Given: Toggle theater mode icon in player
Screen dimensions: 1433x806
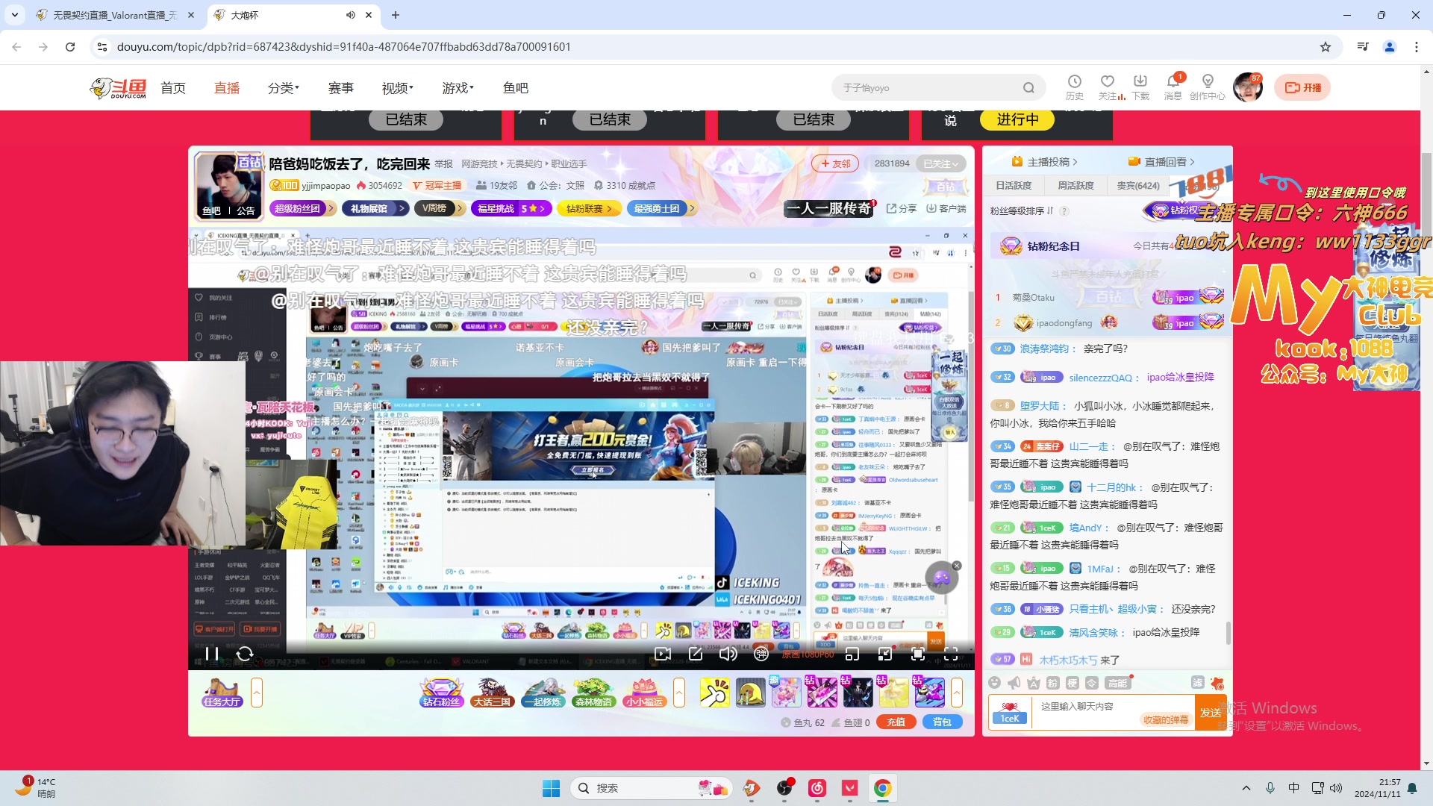Looking at the screenshot, I should pos(918,655).
